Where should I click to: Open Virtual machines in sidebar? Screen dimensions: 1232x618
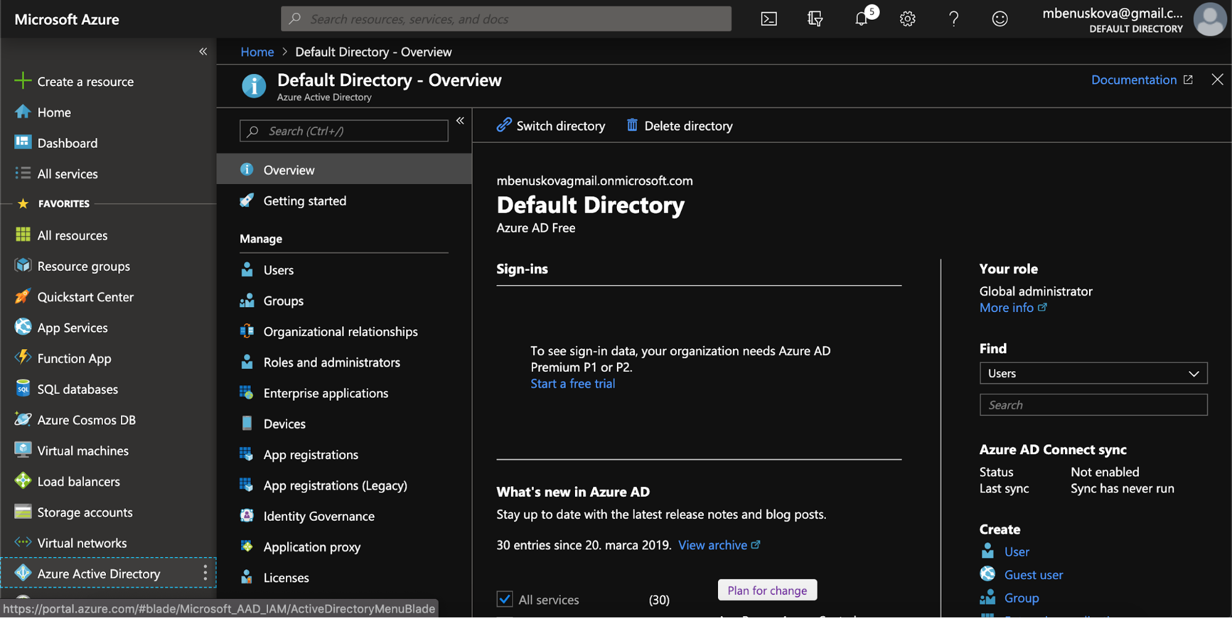tap(83, 450)
